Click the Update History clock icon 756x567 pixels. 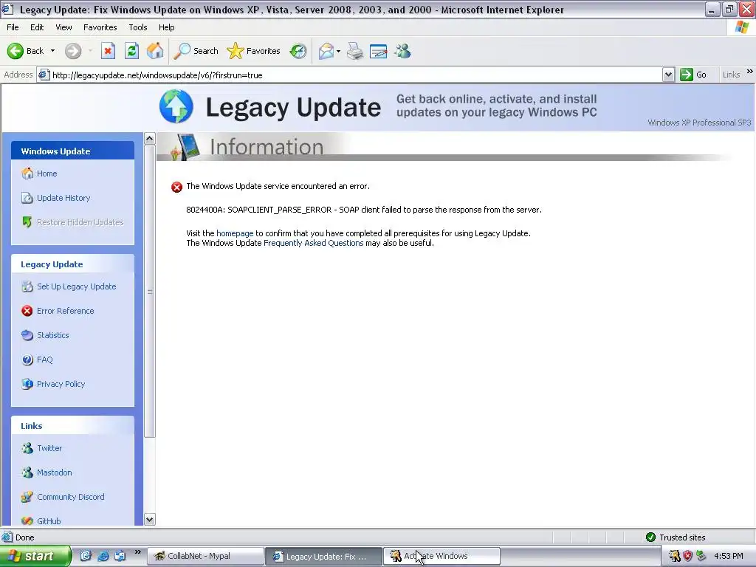27,198
